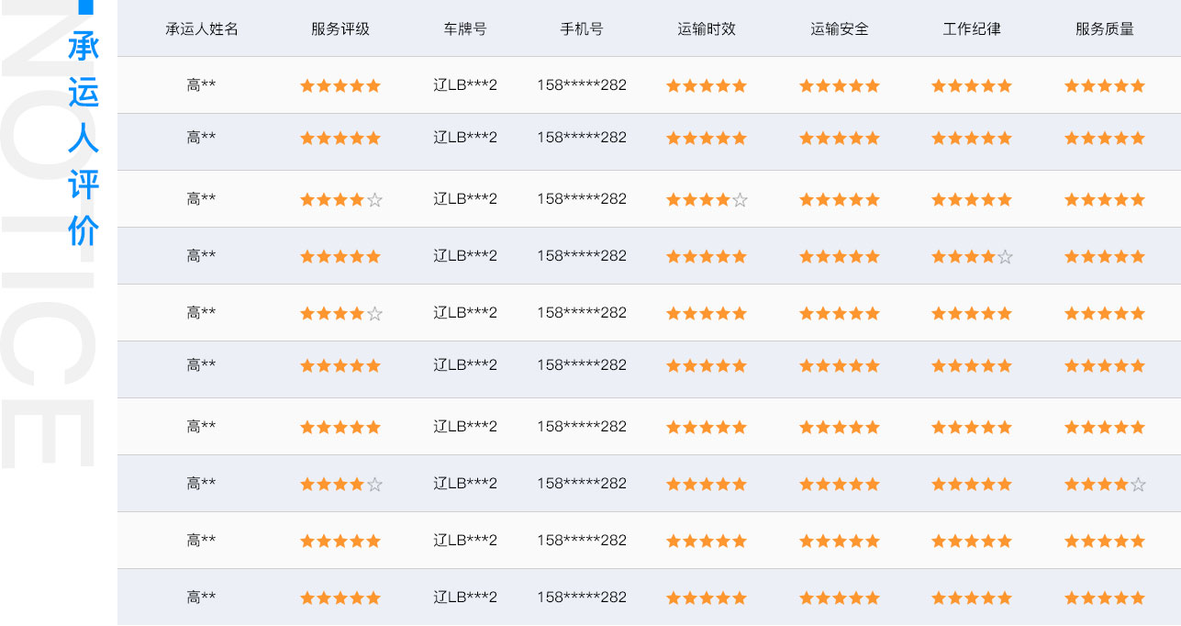Click the 服务评级 column header
Screen dimensions: 1181x626
[340, 28]
